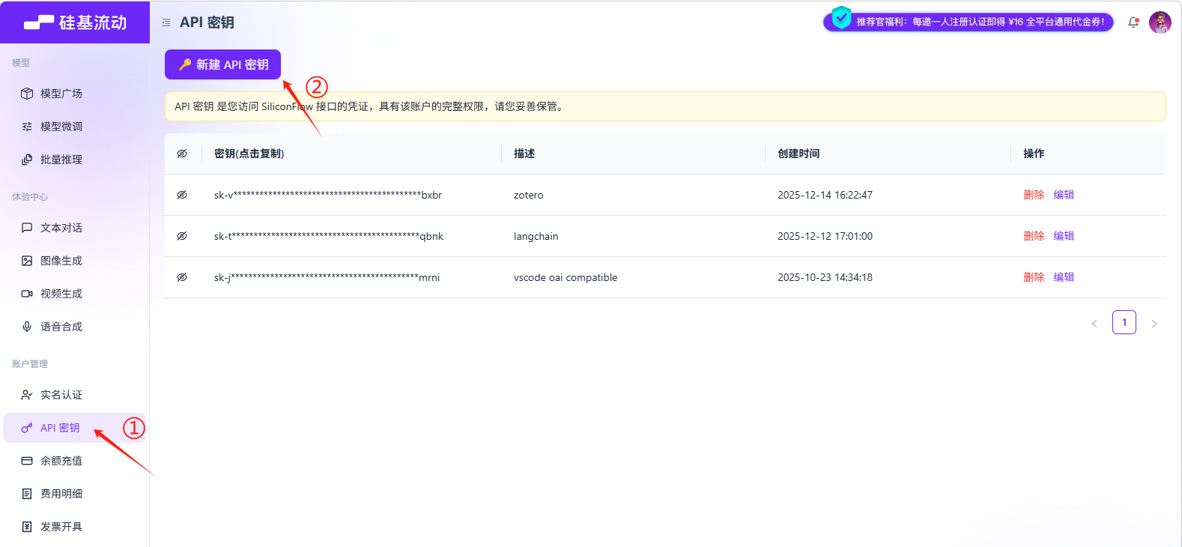Image resolution: width=1182 pixels, height=547 pixels.
Task: Edit the vscode oai compatible key
Action: click(x=1064, y=277)
